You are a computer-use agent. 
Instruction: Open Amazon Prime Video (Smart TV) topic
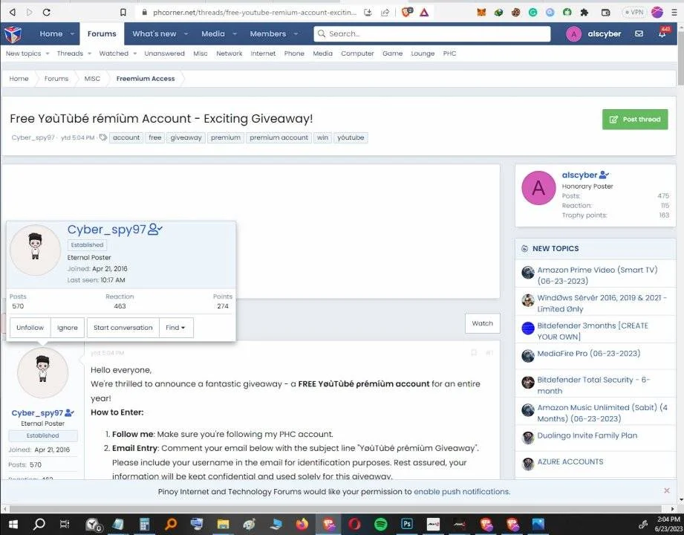[x=597, y=276]
